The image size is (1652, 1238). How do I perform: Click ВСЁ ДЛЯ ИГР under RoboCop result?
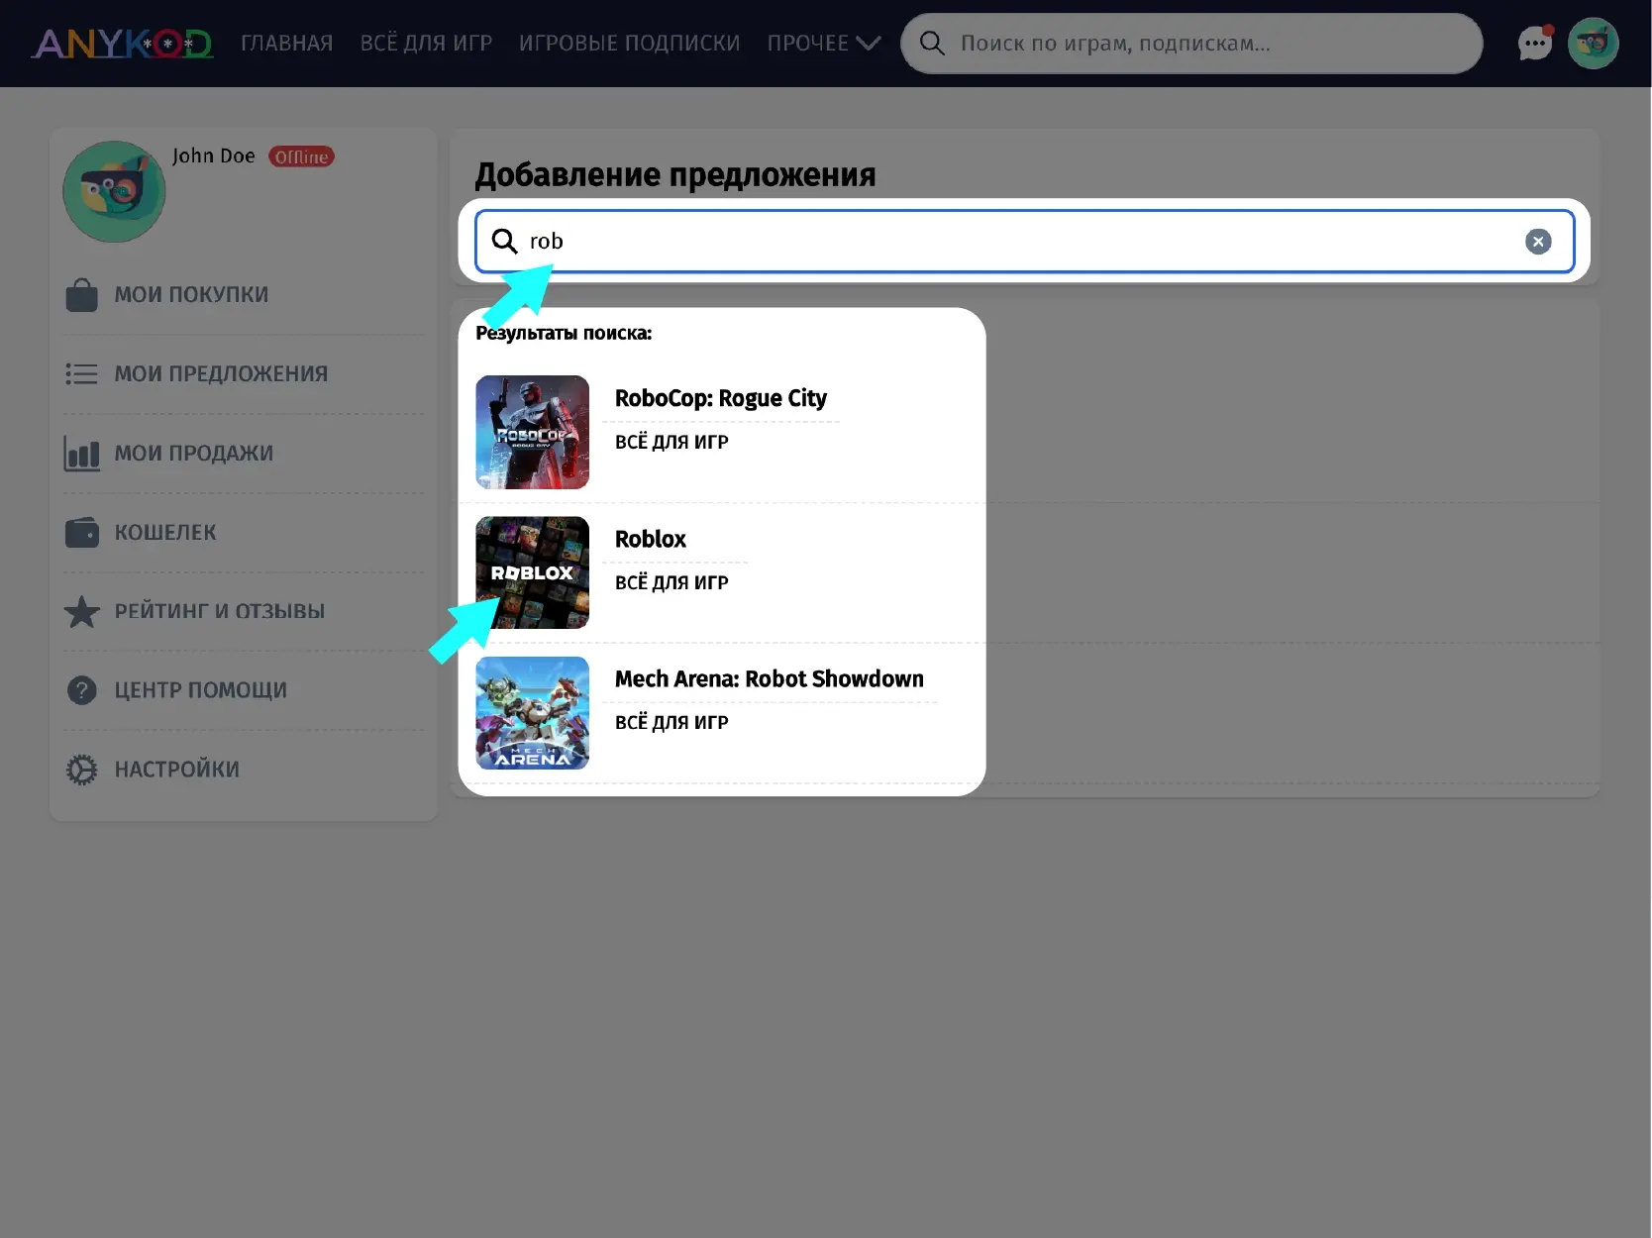(671, 443)
